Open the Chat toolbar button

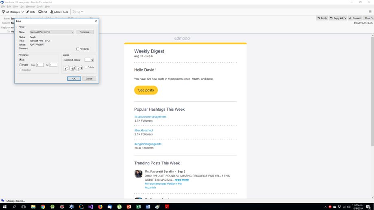(x=43, y=12)
